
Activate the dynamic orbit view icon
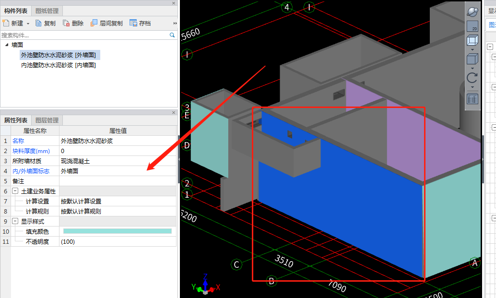472,12
